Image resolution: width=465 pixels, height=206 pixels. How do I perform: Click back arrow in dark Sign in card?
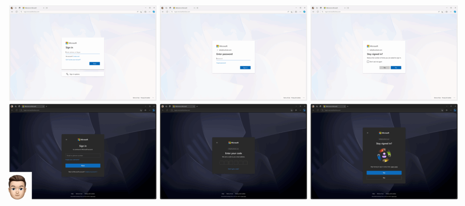(67, 139)
